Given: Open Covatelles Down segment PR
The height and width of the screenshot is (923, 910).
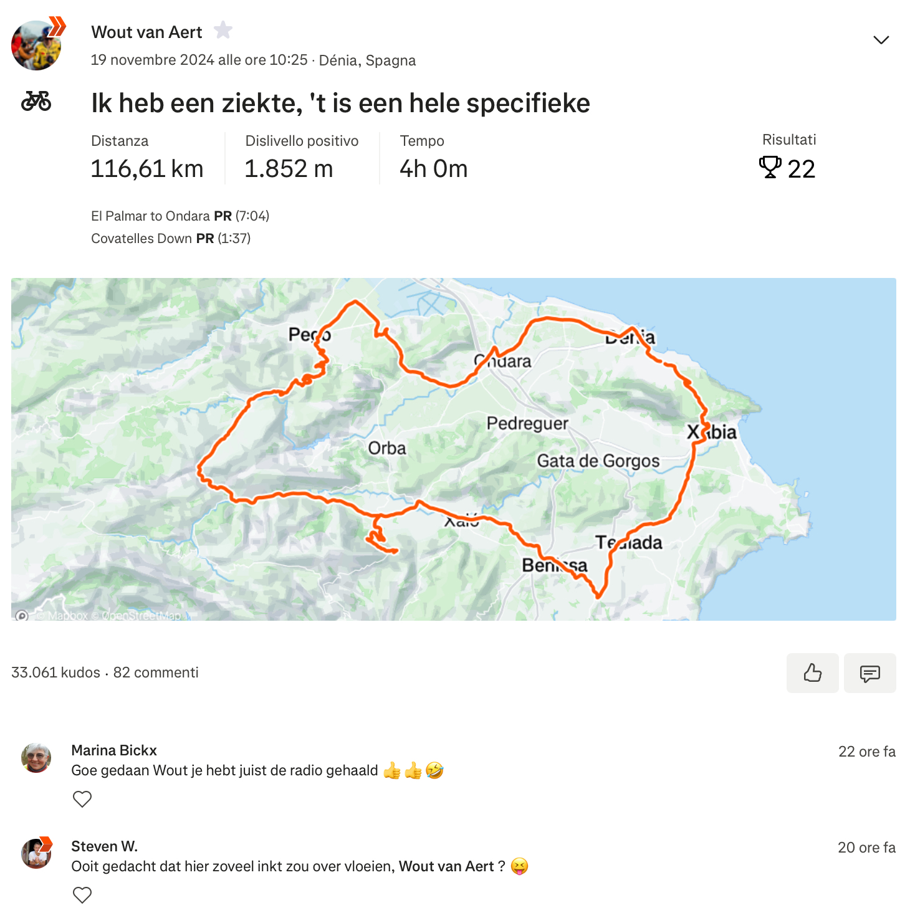Looking at the screenshot, I should coord(171,239).
